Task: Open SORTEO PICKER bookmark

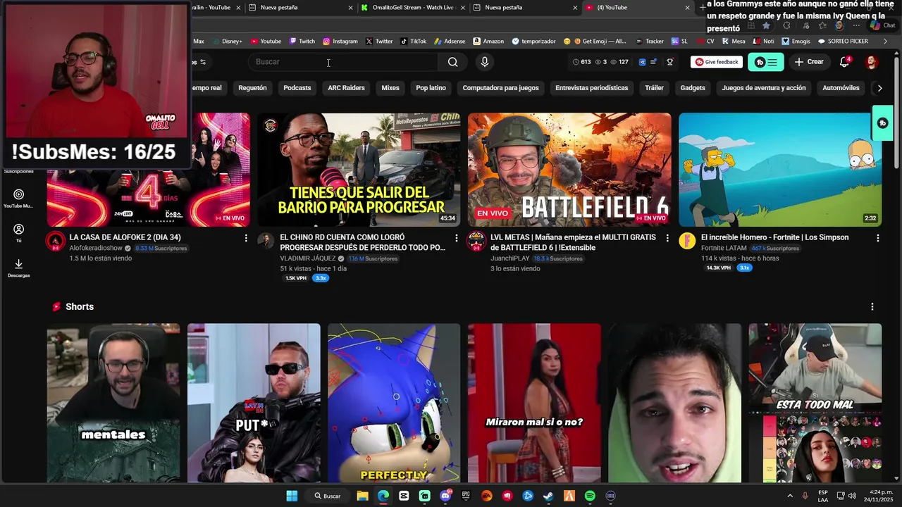Action: tap(842, 42)
